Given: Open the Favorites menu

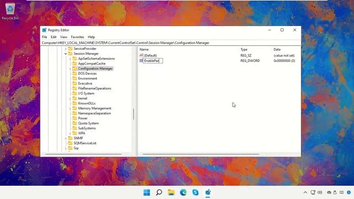Looking at the screenshot, I should pos(77,37).
